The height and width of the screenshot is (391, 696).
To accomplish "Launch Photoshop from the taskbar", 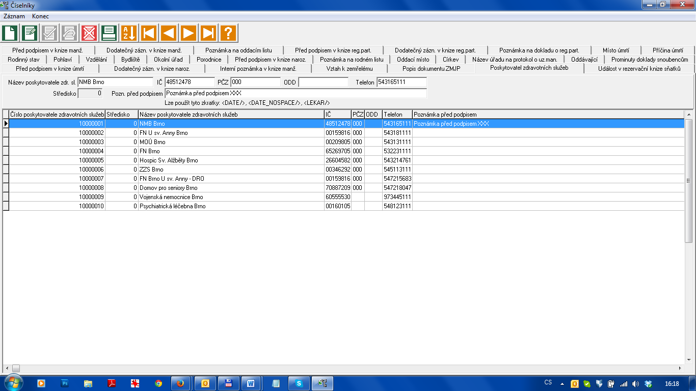I will tap(65, 383).
